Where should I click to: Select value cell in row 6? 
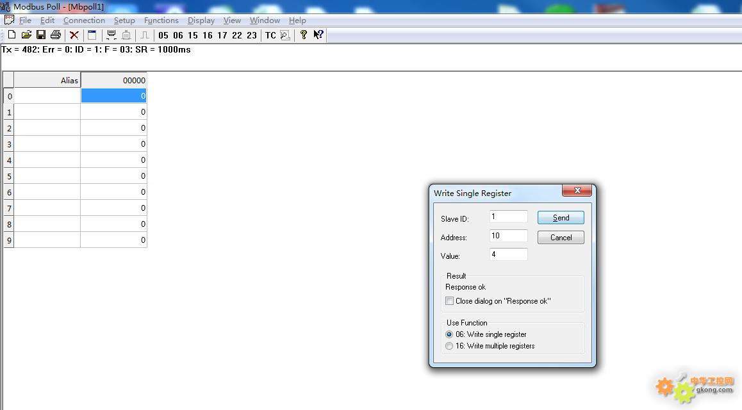click(114, 192)
